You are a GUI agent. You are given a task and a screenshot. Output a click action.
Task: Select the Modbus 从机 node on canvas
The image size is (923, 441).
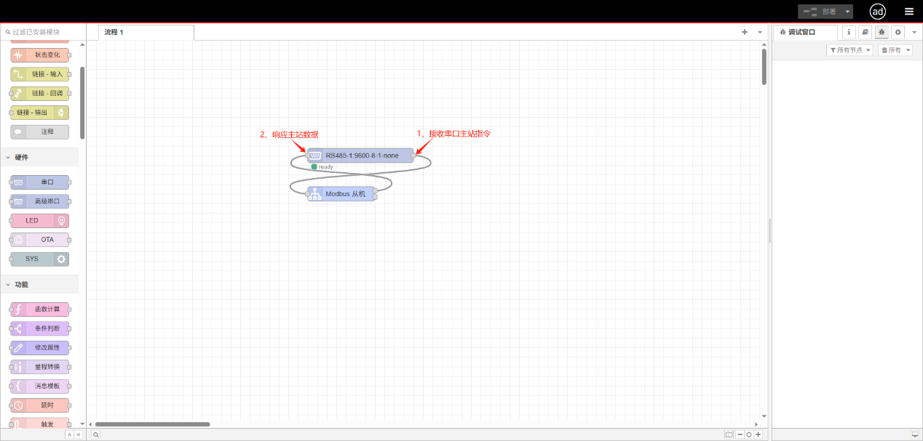coord(341,194)
